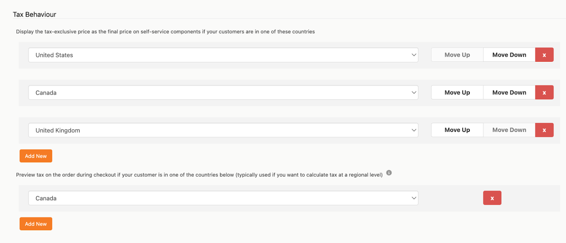Delete the Canada tax-exclusive row

tap(544, 92)
